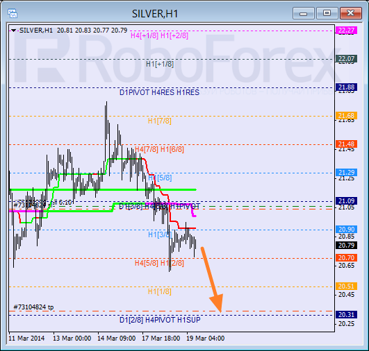The width and height of the screenshot is (369, 351).
Task: Click the chart window icon in title bar
Action: [x=13, y=13]
